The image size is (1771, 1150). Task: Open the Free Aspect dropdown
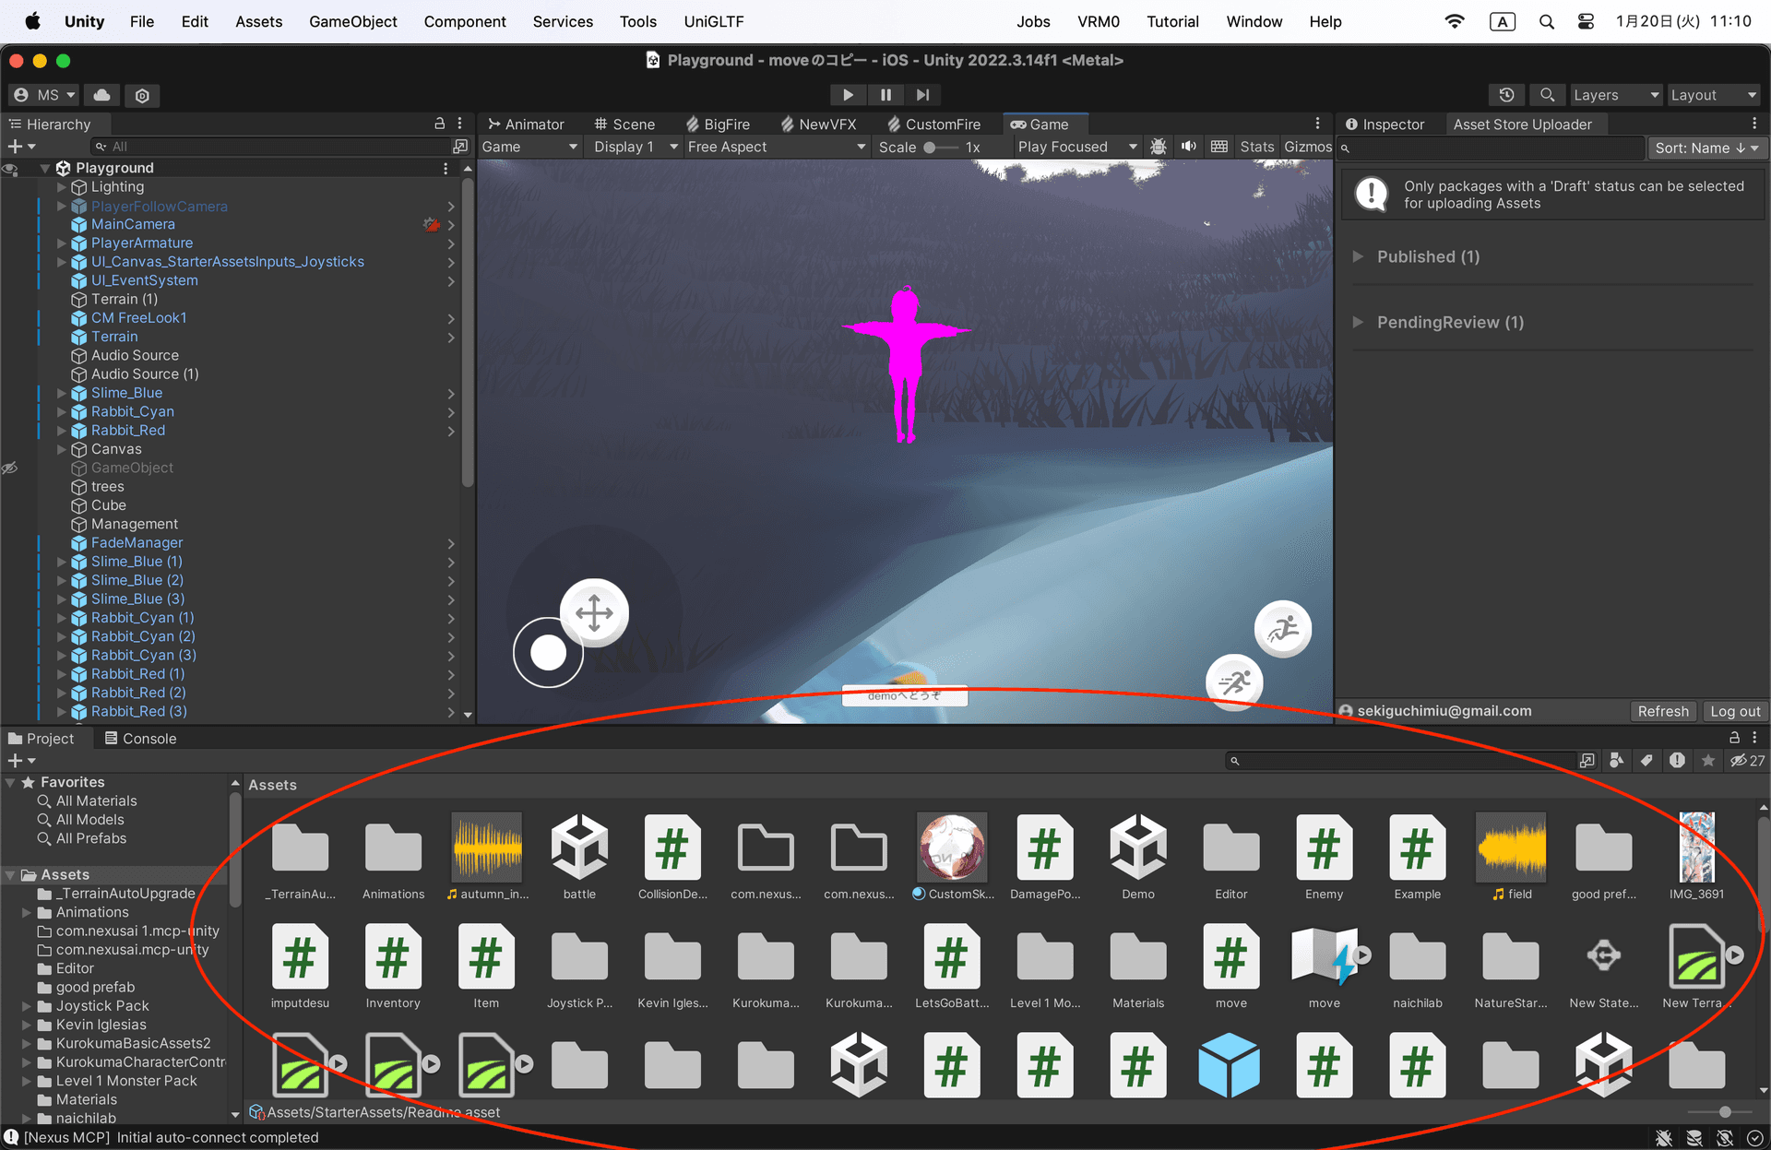776,146
